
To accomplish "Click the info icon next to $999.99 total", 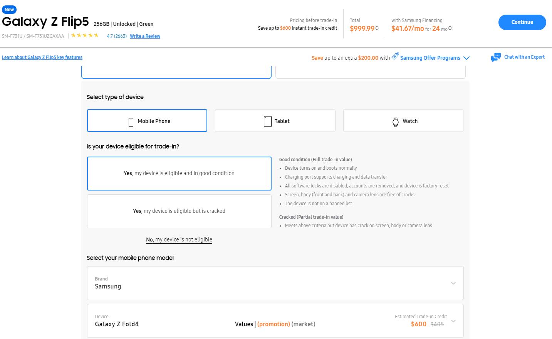I will point(377,28).
